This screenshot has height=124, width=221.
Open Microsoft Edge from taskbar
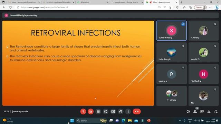[124, 121]
